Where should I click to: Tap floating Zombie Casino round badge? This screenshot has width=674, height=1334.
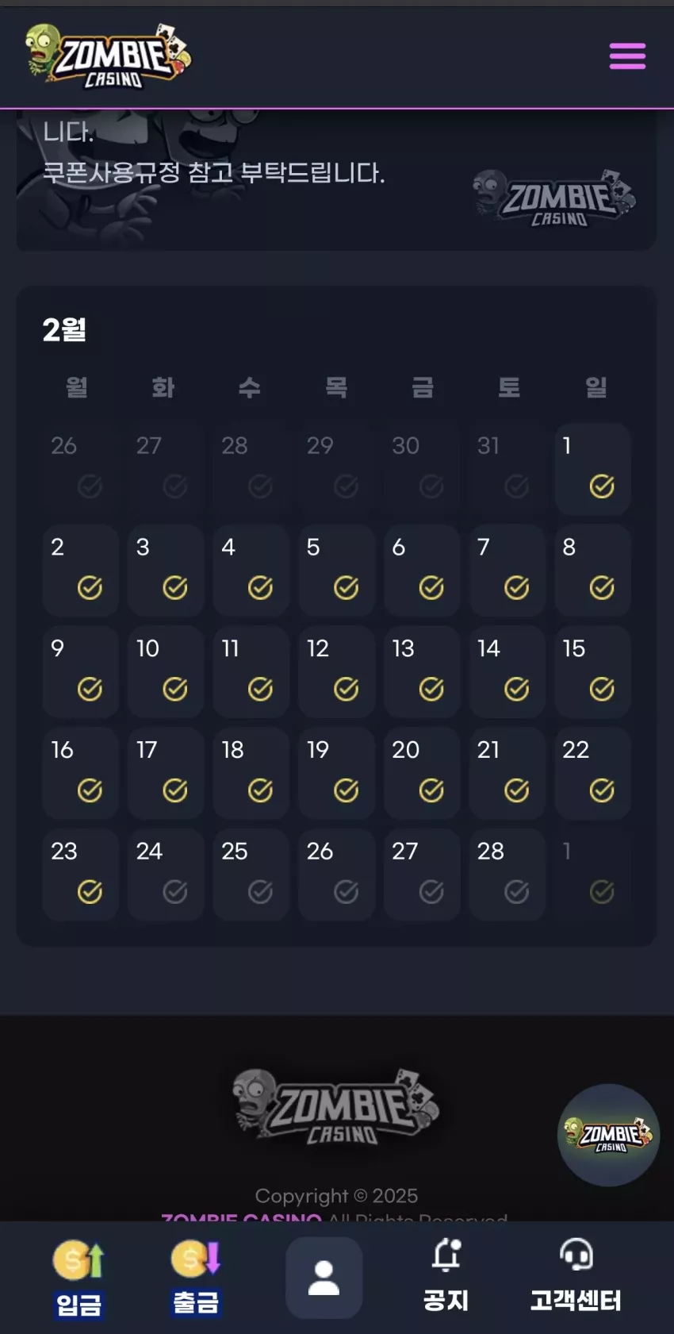[x=609, y=1135]
